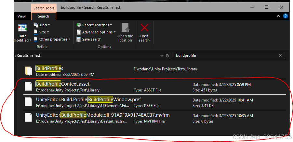Click the Save search floppy icon
This screenshot has height=142, width=293.
(x=79, y=39)
